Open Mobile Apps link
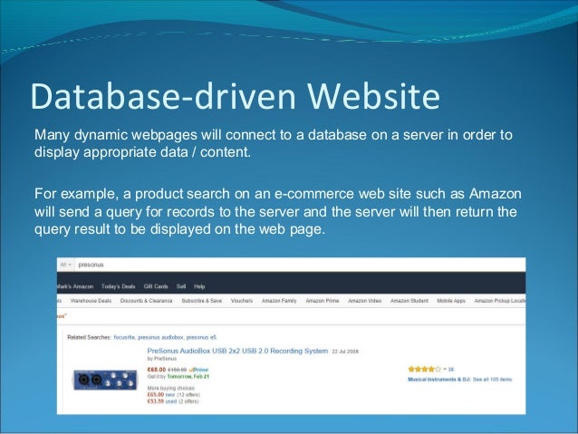Screen dimensions: 578x434 pyautogui.click(x=451, y=301)
